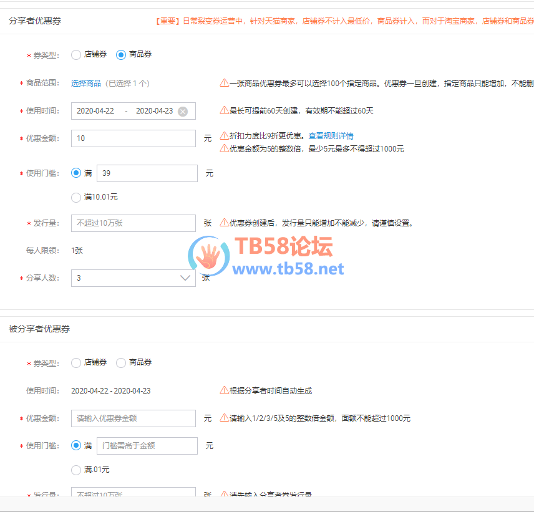Click warning icon beside 优惠券创建后 issuance hint
534x512 pixels.
tap(224, 223)
